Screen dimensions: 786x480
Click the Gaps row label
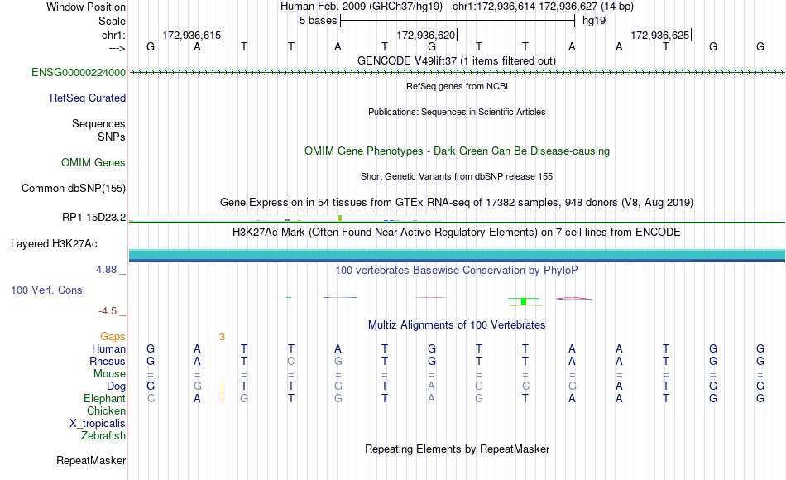tap(113, 336)
